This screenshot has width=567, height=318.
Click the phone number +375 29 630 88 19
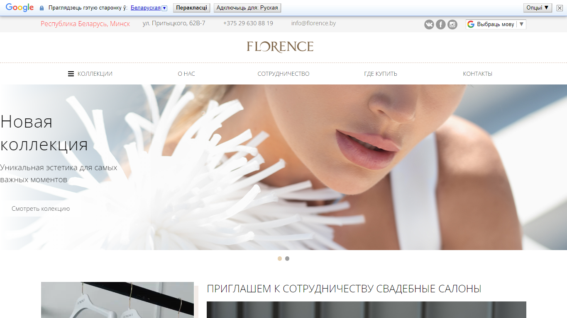tap(248, 23)
